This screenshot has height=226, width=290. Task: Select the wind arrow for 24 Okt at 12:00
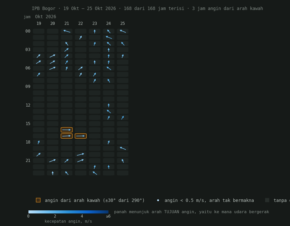[x=108, y=105]
